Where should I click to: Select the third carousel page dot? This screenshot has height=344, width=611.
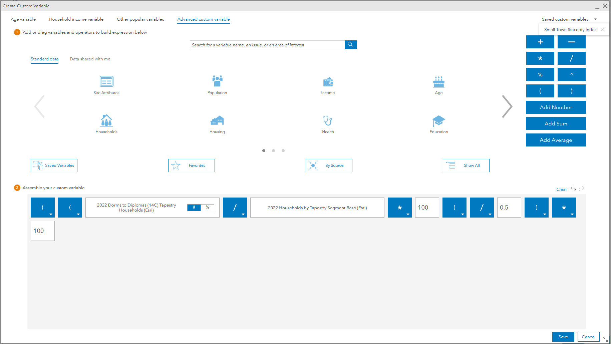point(283,150)
